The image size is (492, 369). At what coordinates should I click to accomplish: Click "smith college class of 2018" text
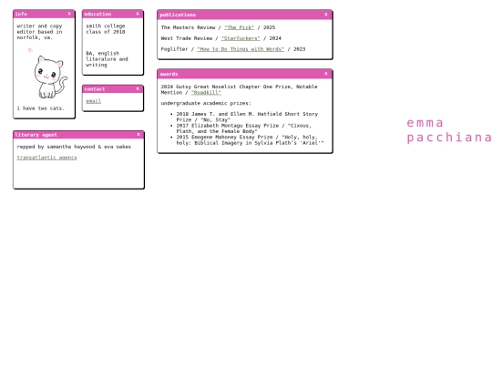click(x=106, y=29)
